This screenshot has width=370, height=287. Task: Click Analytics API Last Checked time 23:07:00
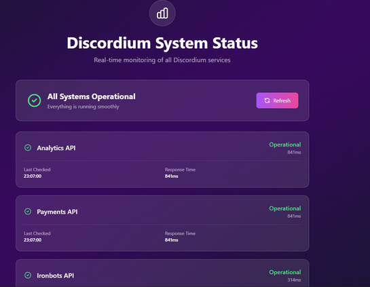pos(33,176)
